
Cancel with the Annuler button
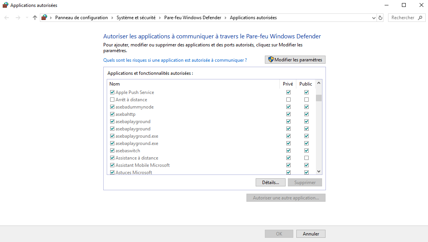(311, 234)
